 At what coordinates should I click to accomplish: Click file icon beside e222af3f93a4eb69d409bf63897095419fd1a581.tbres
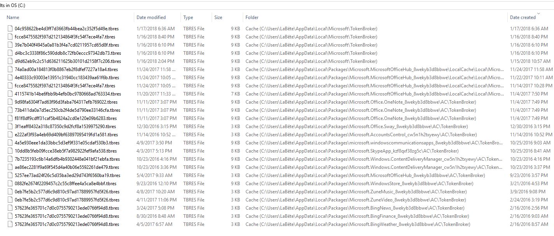11,135
